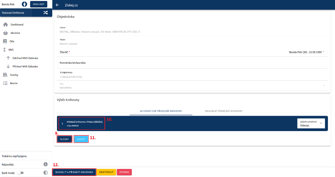335x177 pixels.
Task: Click the red Storno button
Action: pos(124,172)
